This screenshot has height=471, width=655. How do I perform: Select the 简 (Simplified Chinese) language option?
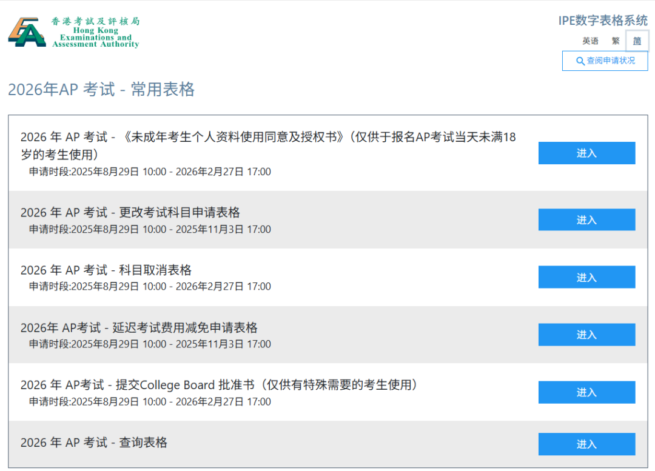coord(637,41)
